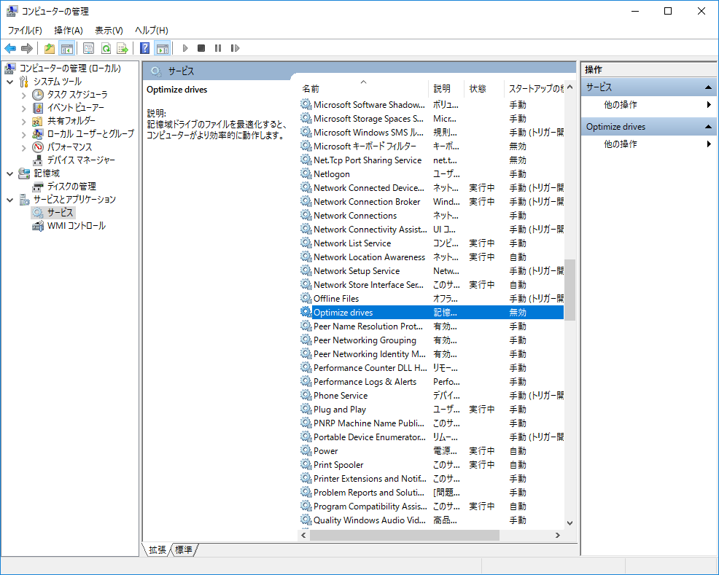Click the gear icon beside Netlogon

point(306,173)
